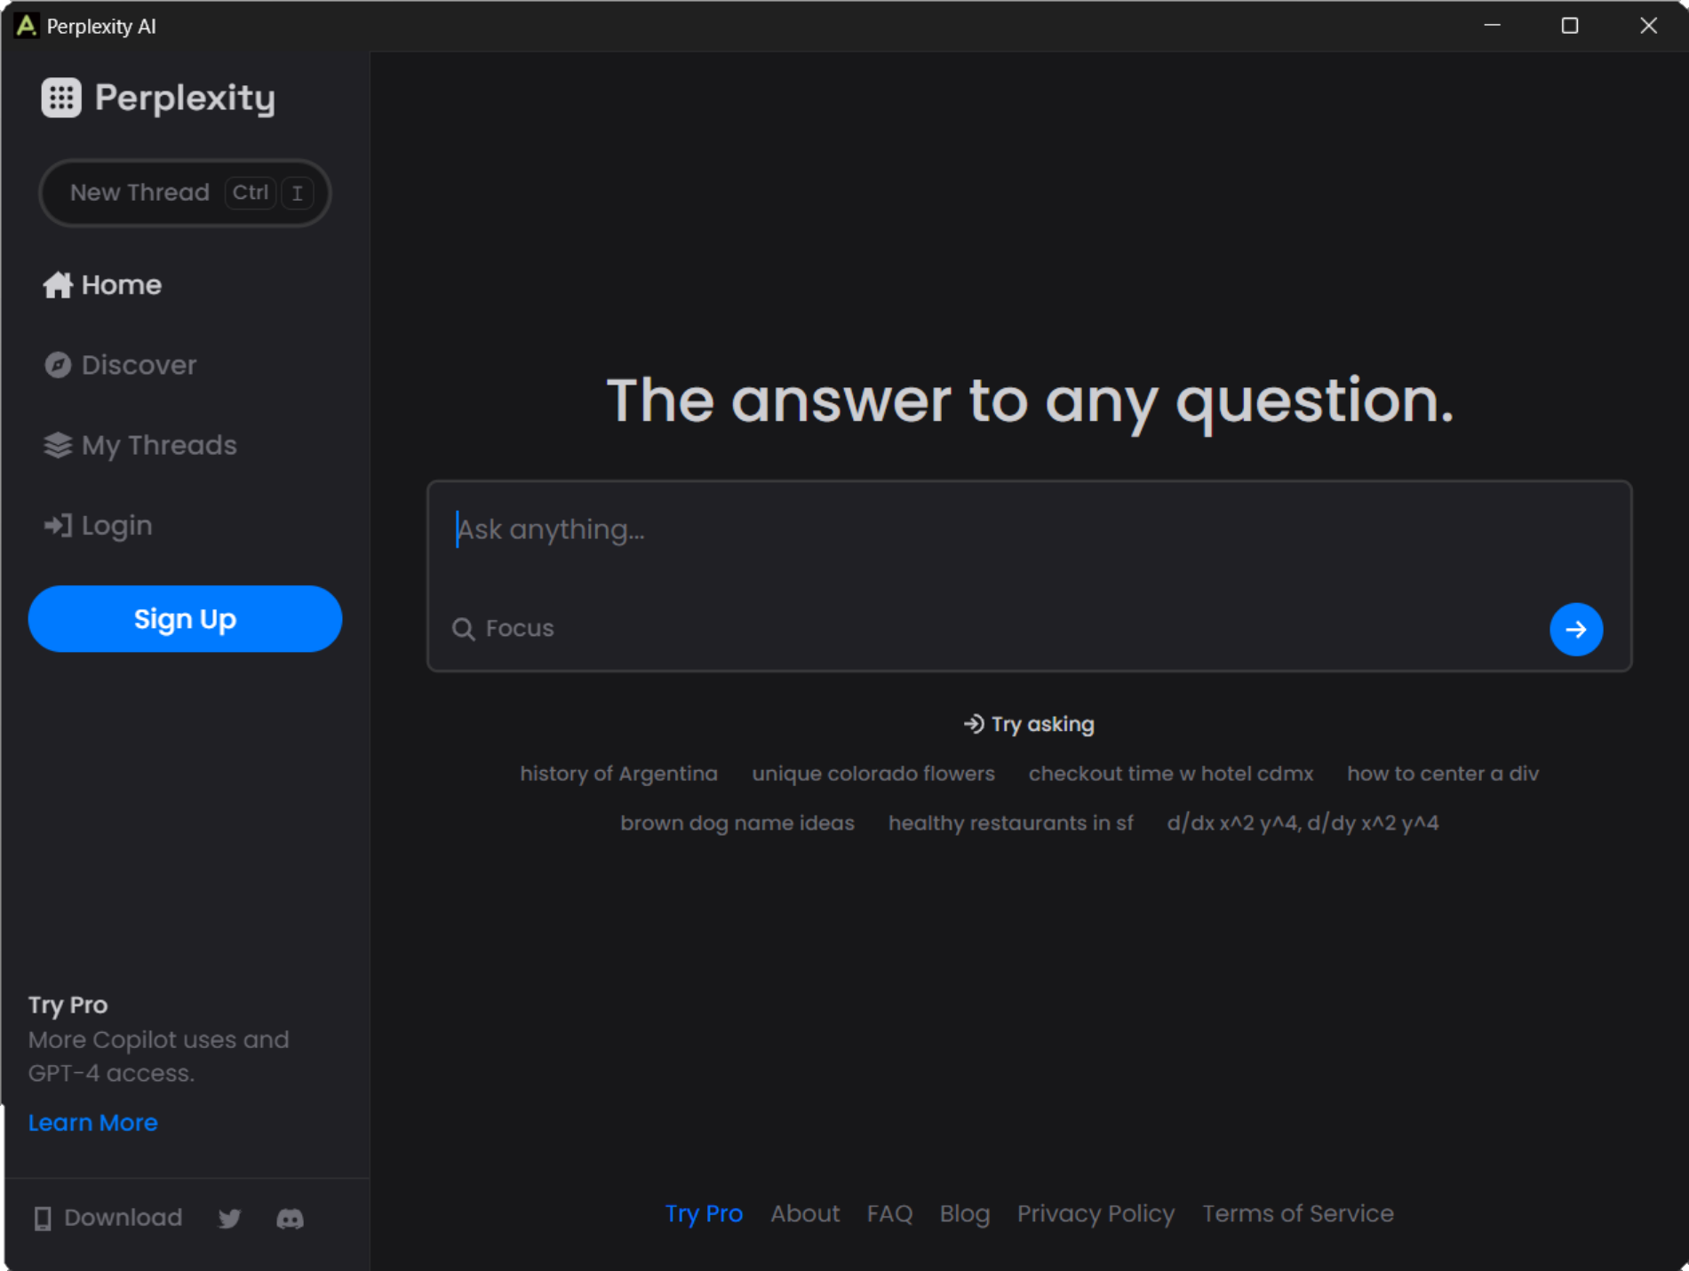The image size is (1689, 1271).
Task: Submit query with blue arrow button
Action: pyautogui.click(x=1575, y=630)
